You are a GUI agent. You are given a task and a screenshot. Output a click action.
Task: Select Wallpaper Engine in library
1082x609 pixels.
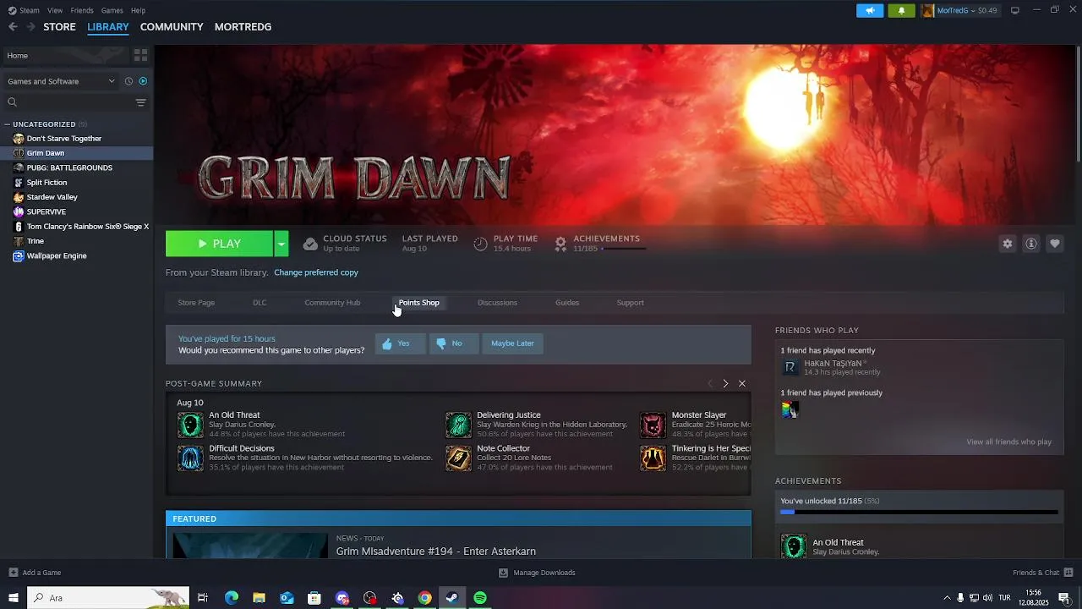pyautogui.click(x=76, y=255)
